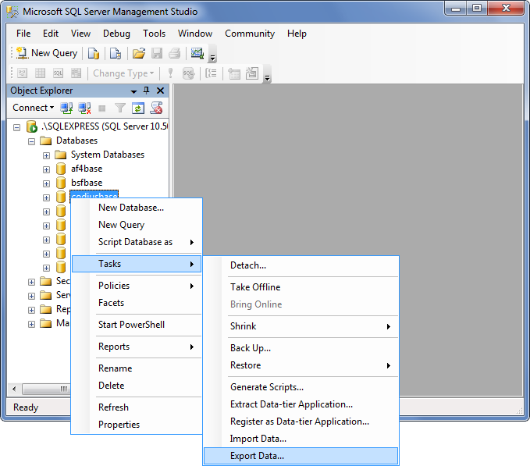This screenshot has height=466, width=530.
Task: Click the New Query toolbar button
Action: 47,53
